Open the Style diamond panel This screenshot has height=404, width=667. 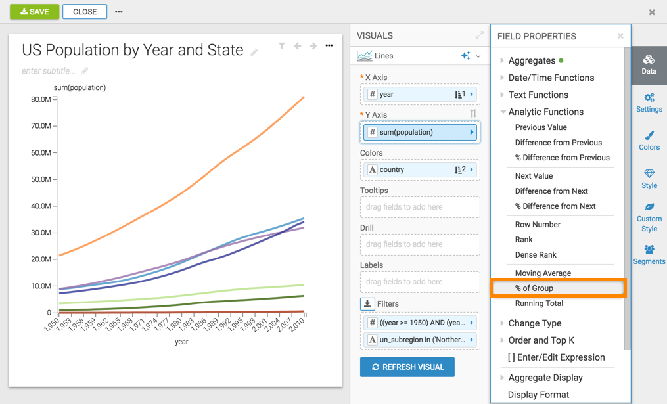(649, 178)
